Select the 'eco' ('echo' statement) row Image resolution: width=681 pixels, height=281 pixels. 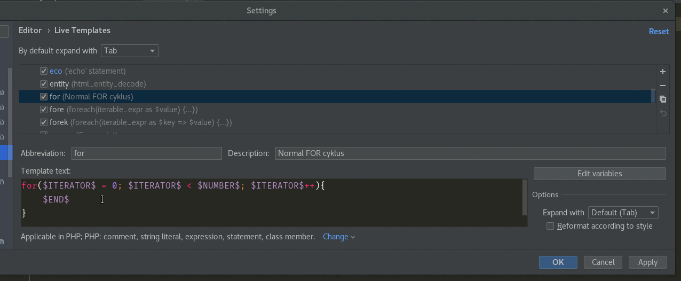337,71
